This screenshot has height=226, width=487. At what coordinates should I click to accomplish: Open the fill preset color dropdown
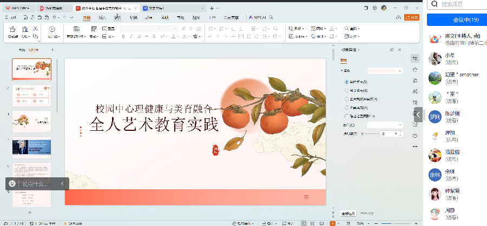pos(385,71)
